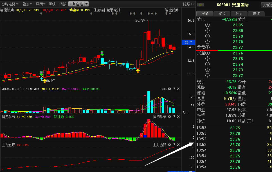Switch to the 资金 tab

point(222,14)
